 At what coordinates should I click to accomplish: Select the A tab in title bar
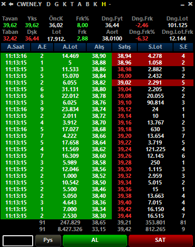point(80,4)
